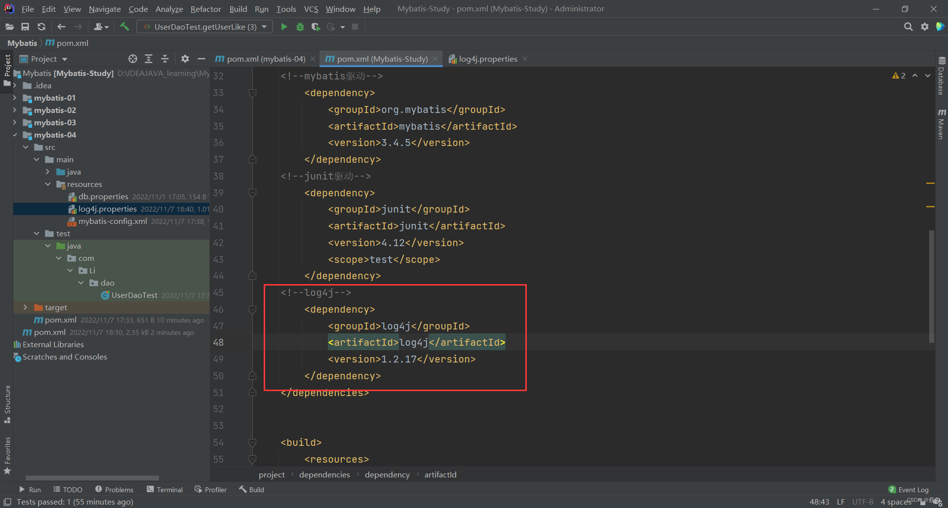
Task: Expand the java folder under main
Action: pyautogui.click(x=48, y=172)
